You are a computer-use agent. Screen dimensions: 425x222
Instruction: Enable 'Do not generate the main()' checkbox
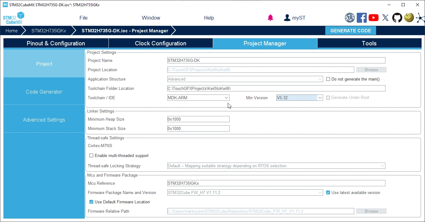click(328, 79)
